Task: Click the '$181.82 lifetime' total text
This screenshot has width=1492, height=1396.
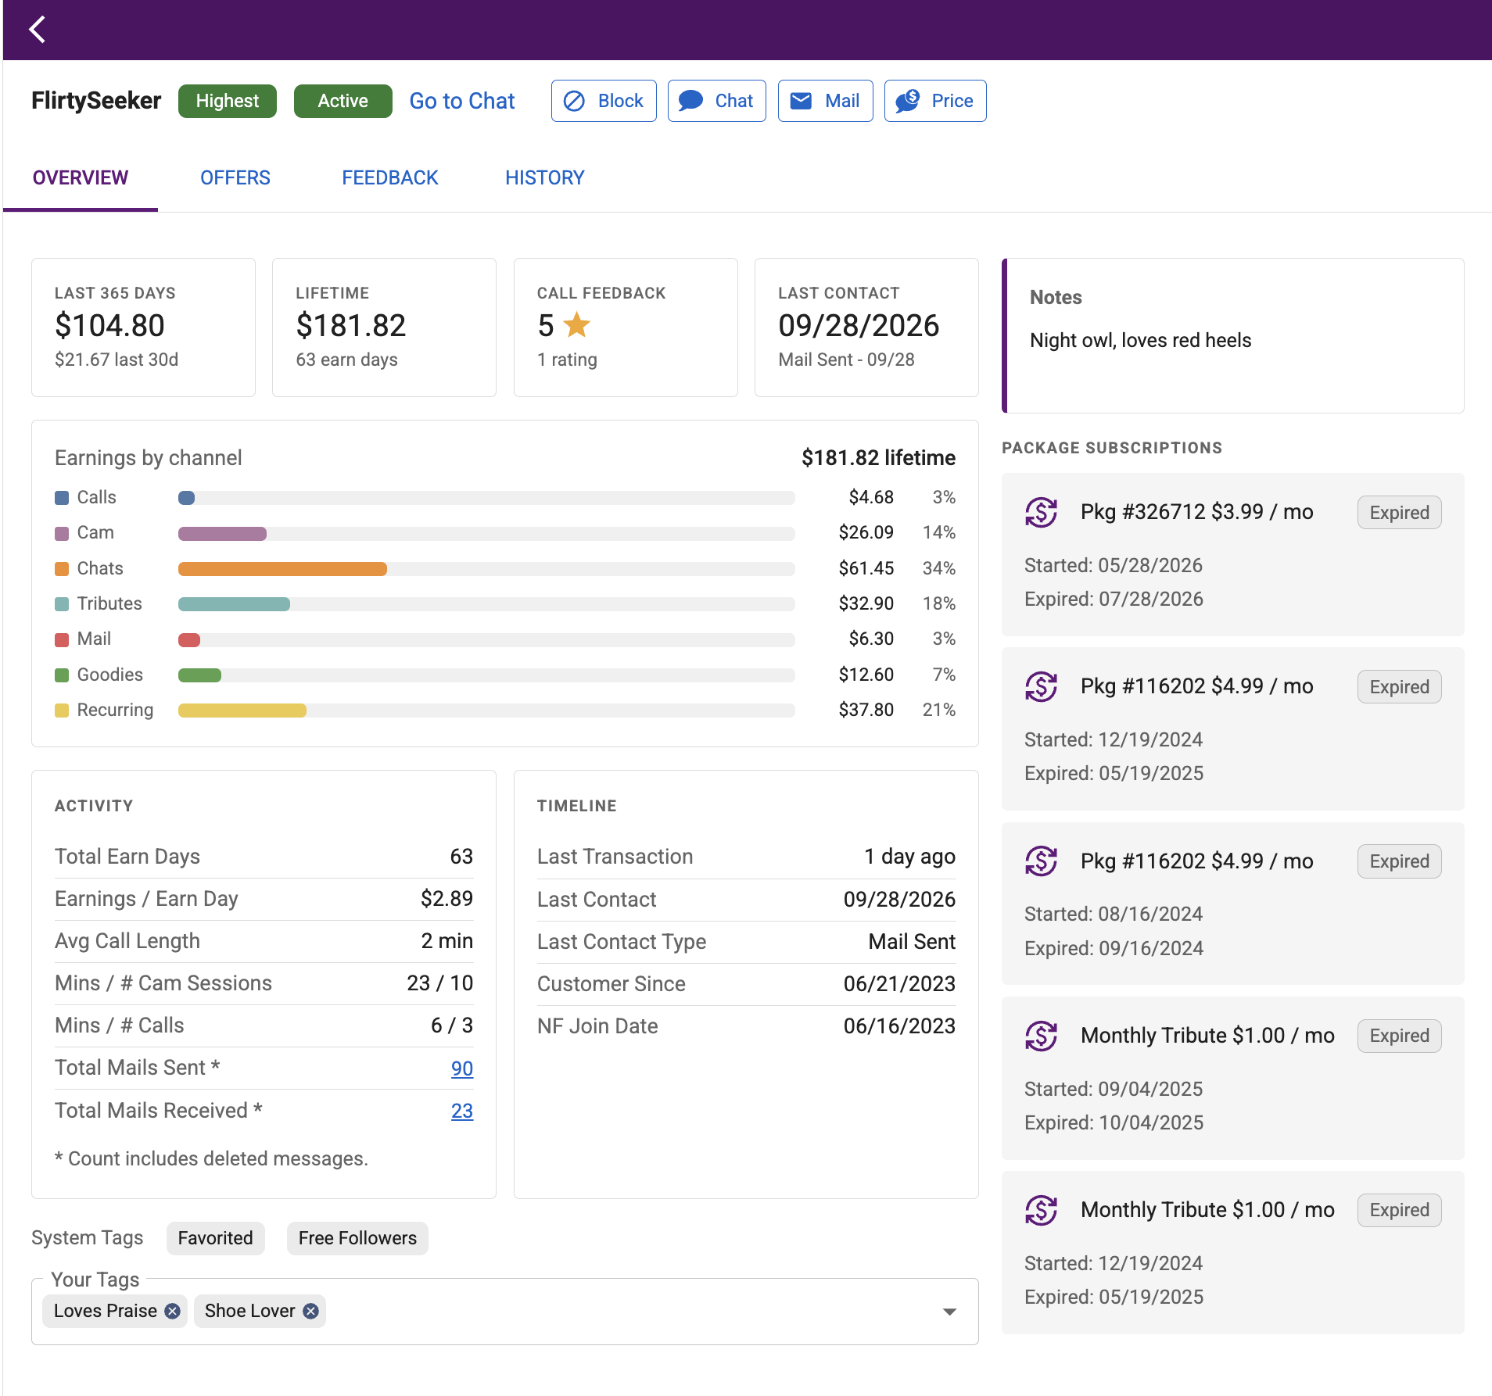Action: click(878, 457)
